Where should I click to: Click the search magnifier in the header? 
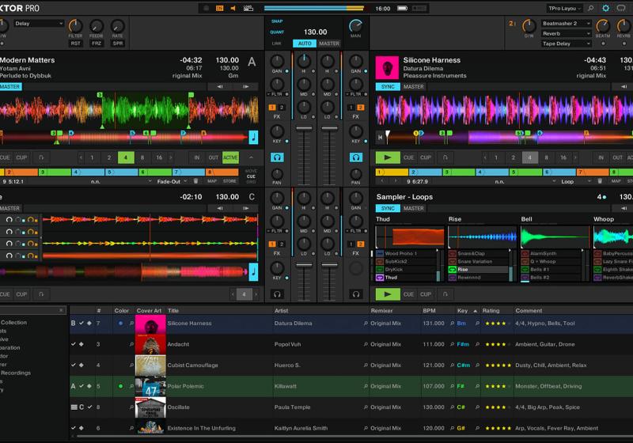pyautogui.click(x=590, y=8)
